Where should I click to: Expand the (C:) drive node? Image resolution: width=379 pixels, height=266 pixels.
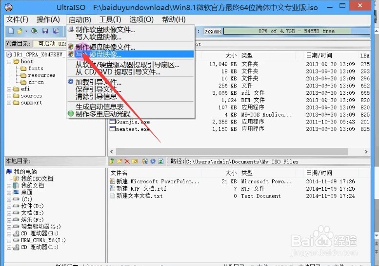pos(9,199)
